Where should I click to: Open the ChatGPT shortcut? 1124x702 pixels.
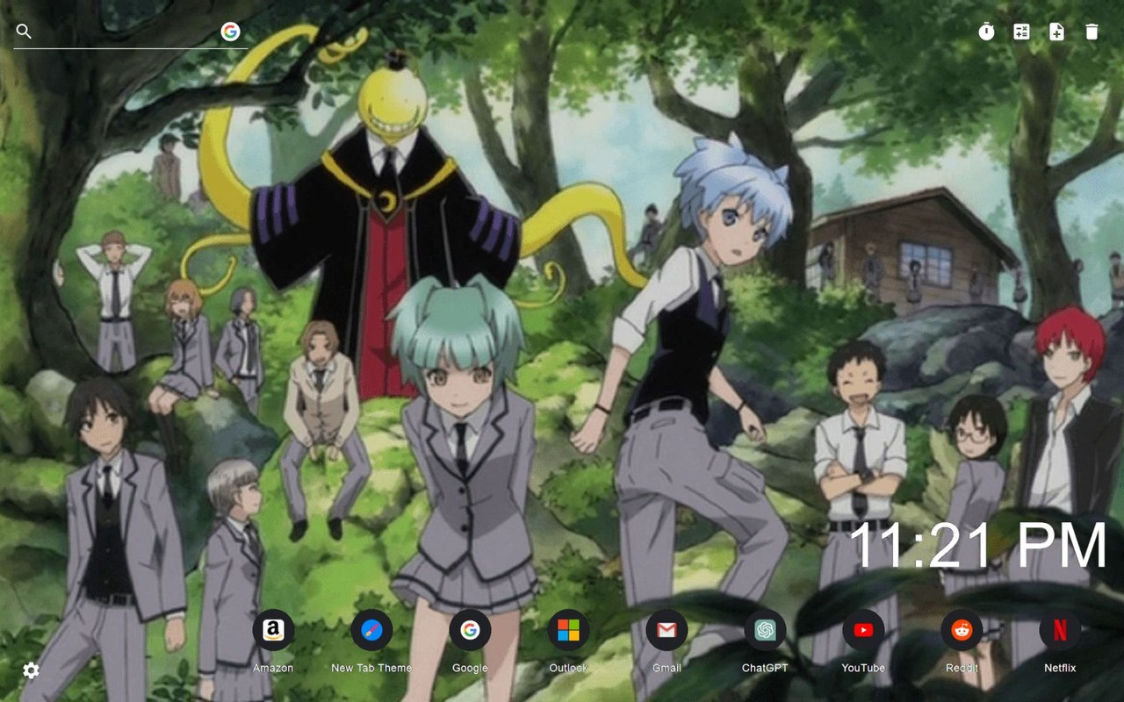[765, 630]
